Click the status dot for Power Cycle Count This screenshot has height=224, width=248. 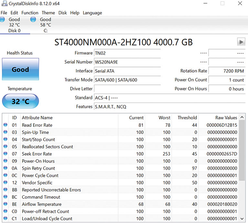[5, 175]
